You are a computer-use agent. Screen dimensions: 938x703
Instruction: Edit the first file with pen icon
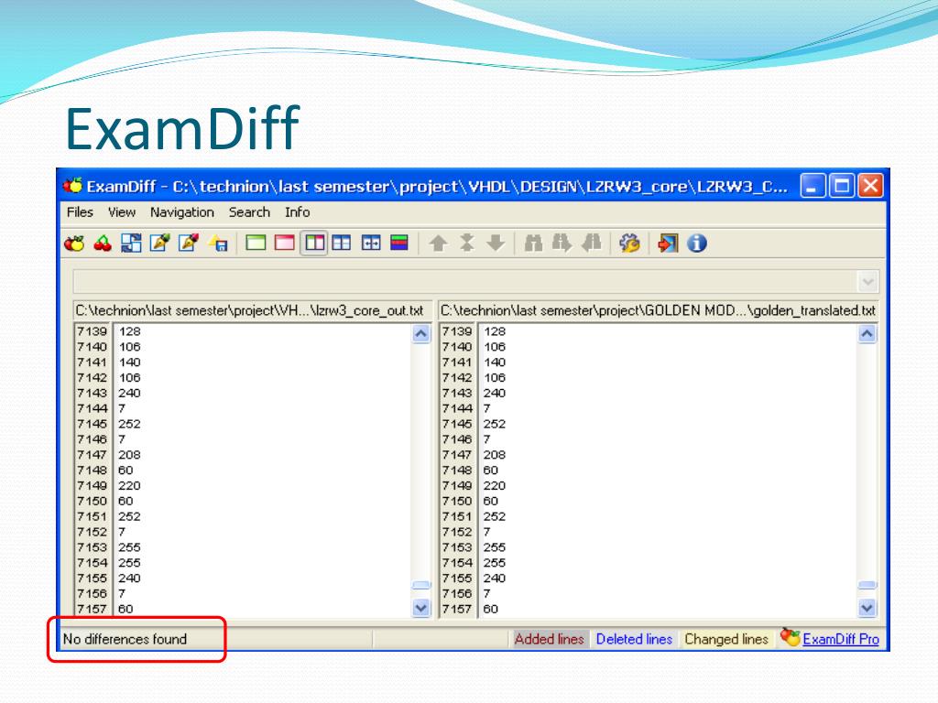coord(159,243)
